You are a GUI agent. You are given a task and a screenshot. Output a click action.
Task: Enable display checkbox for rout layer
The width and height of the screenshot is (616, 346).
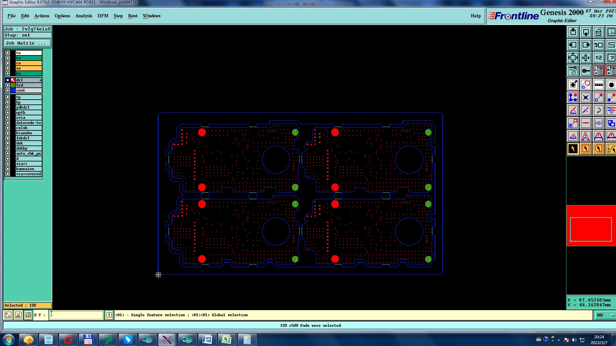tap(8, 90)
